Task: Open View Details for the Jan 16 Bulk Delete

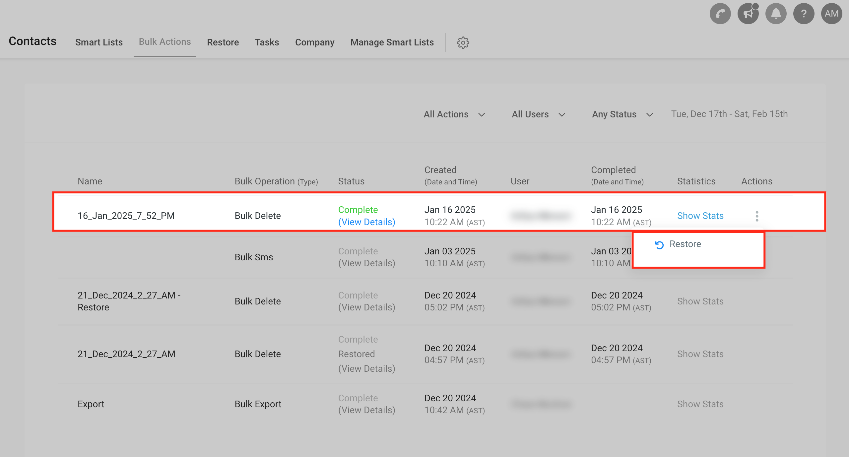Action: pos(366,222)
